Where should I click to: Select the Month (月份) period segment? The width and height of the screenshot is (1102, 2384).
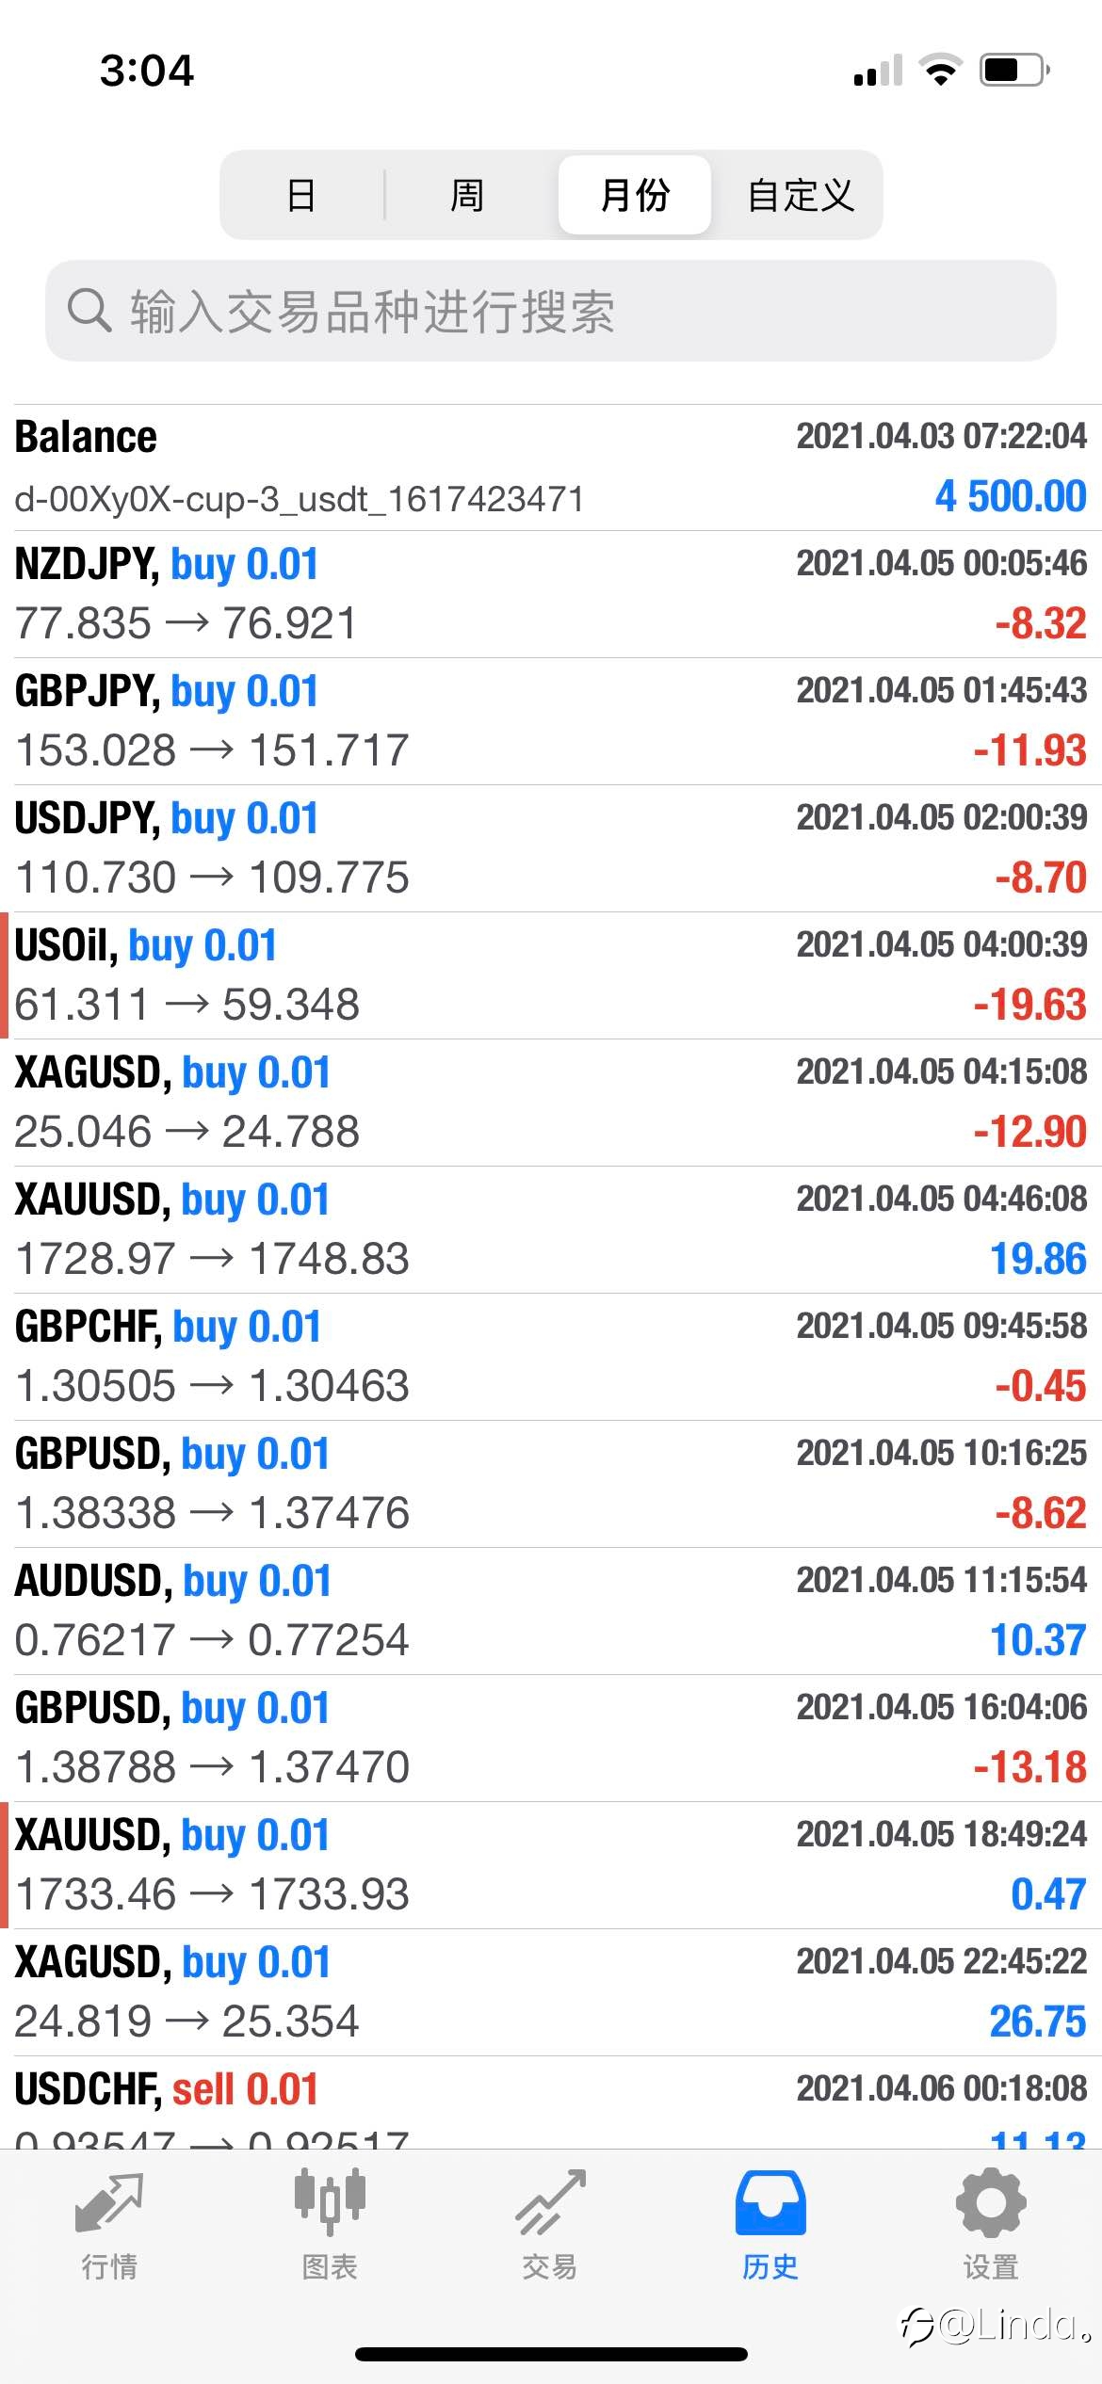634,195
